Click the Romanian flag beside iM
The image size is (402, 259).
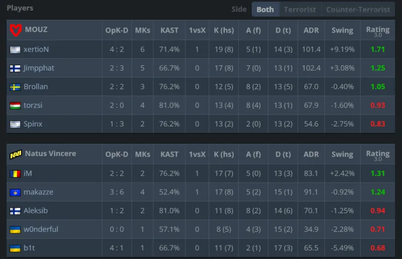point(15,174)
